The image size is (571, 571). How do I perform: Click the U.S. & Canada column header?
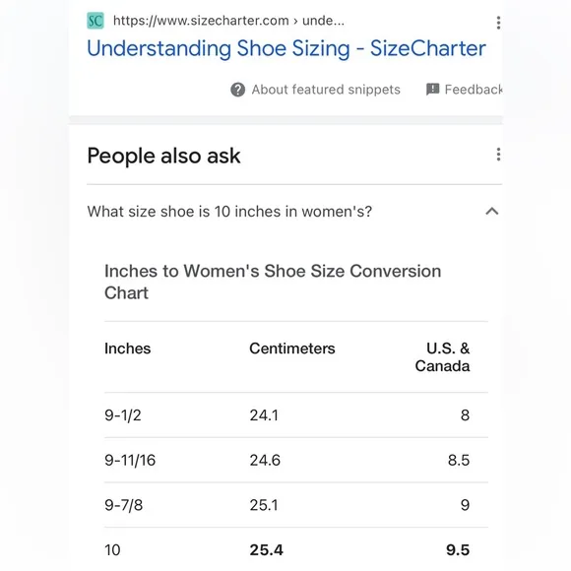tap(442, 357)
